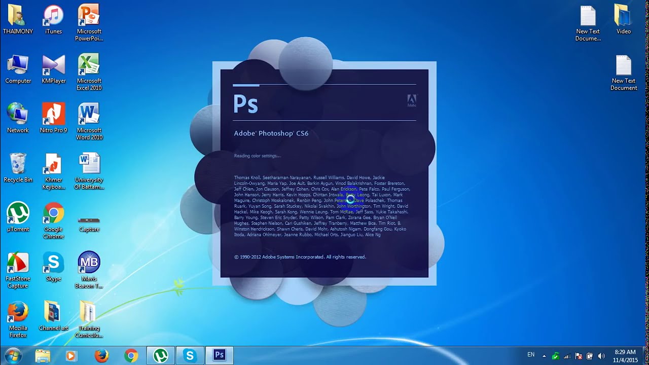This screenshot has width=649, height=365.
Task: Select the Google Chrome desktop shortcut
Action: click(53, 221)
